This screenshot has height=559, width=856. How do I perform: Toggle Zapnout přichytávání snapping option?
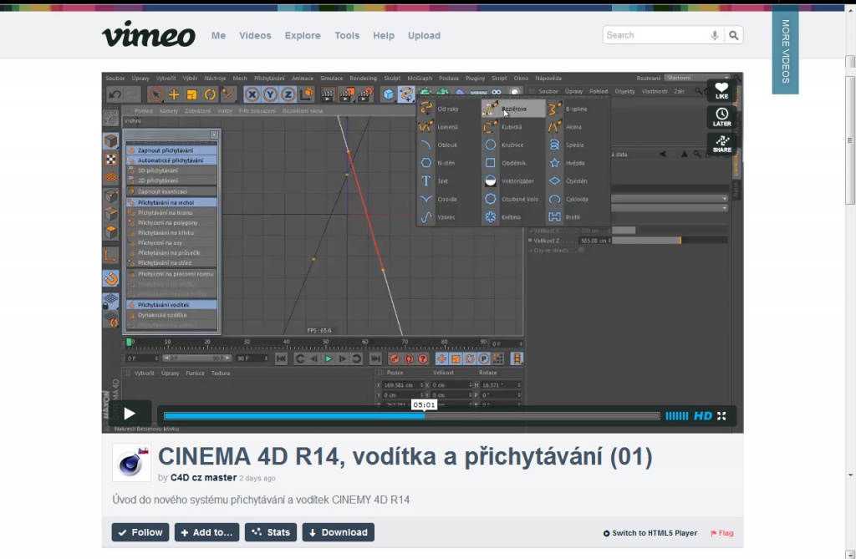point(171,150)
